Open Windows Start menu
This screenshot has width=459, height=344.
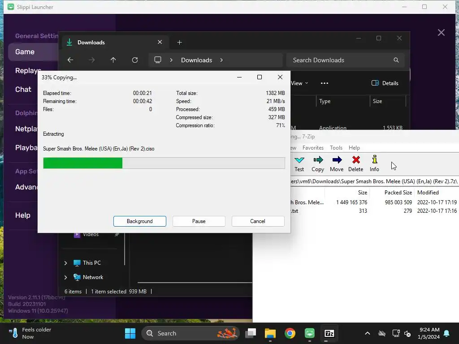coord(130,333)
